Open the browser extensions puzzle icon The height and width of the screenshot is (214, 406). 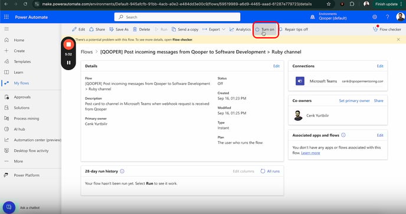352,4
